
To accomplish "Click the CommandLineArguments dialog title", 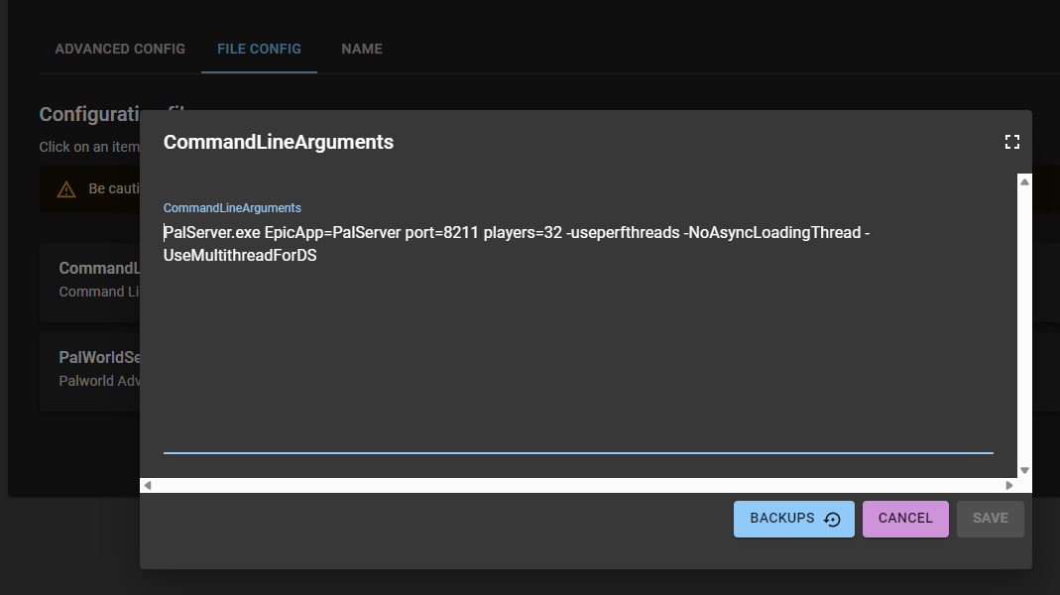I will click(279, 142).
